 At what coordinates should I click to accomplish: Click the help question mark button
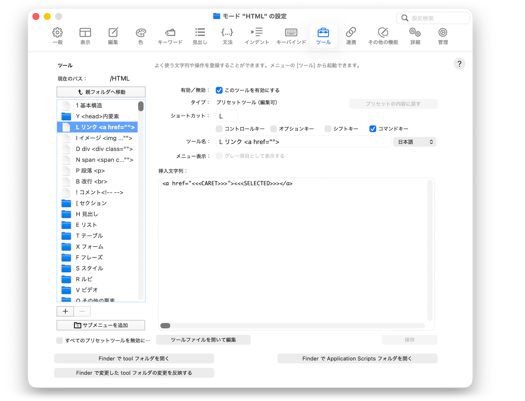click(459, 64)
